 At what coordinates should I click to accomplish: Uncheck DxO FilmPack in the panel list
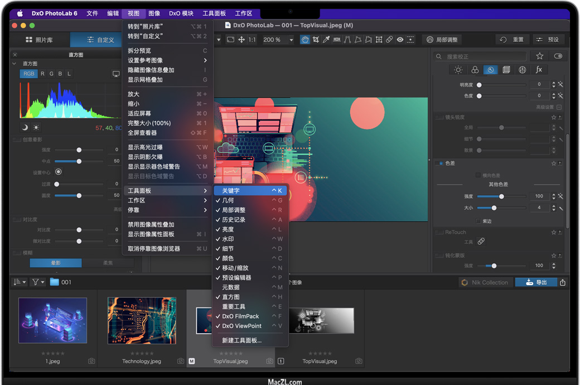(240, 316)
